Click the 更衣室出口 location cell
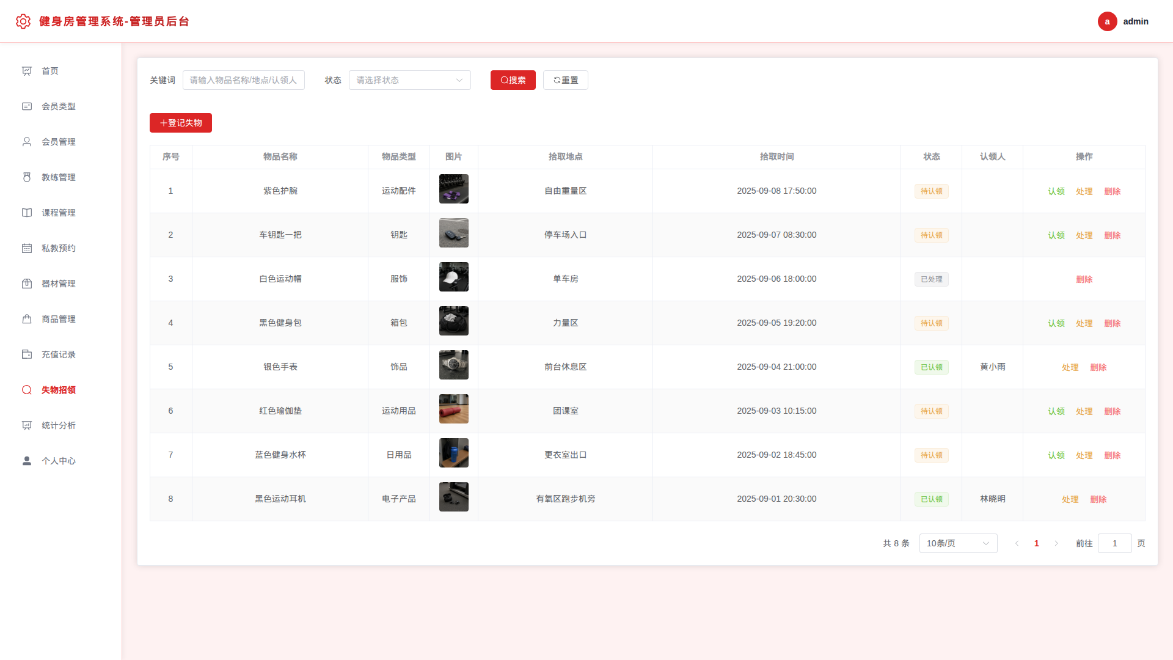 tap(566, 455)
